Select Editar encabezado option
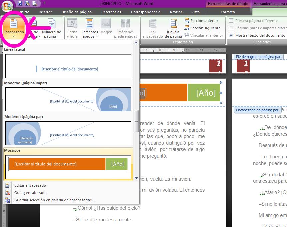287x227 pixels. coord(30,185)
